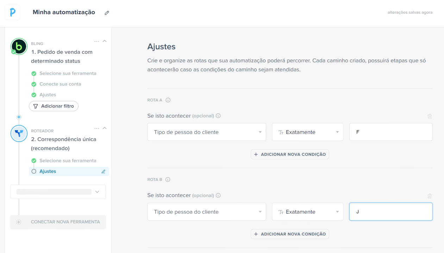Open Bling step three-dots menu
Image resolution: width=444 pixels, height=253 pixels.
[97, 41]
